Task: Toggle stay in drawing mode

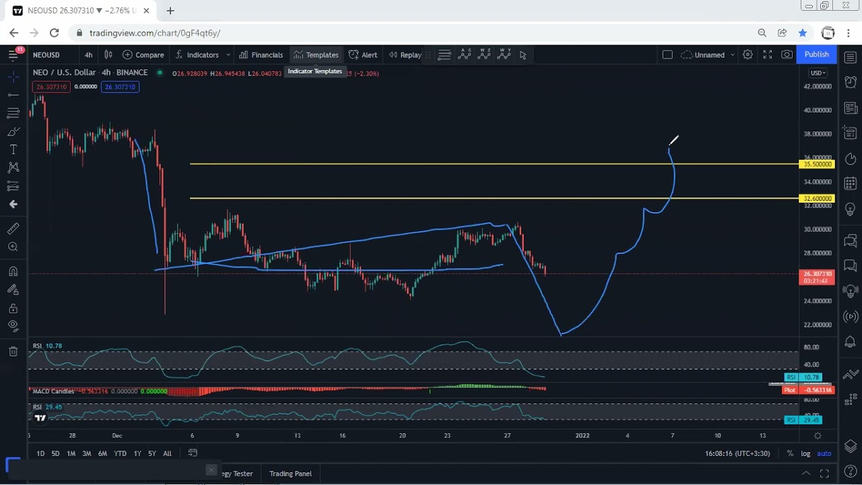Action: click(13, 290)
